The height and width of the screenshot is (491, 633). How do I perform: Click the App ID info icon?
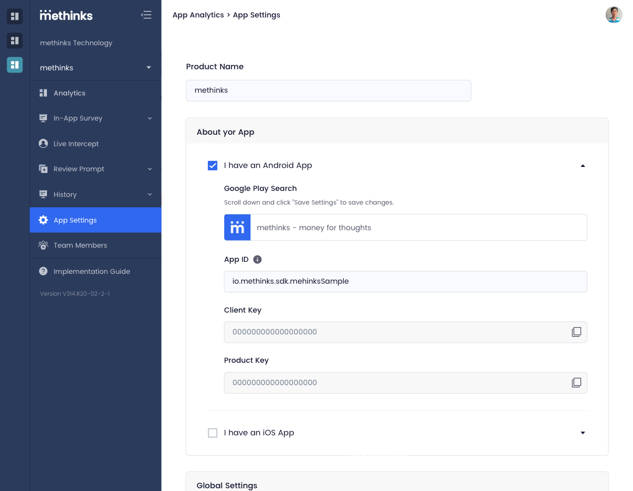click(x=257, y=260)
